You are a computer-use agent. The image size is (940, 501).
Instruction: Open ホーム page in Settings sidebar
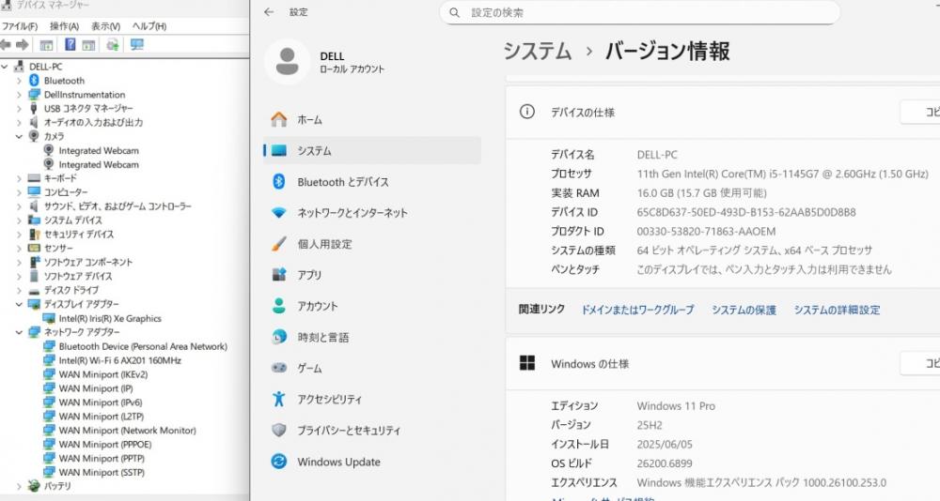click(x=309, y=120)
